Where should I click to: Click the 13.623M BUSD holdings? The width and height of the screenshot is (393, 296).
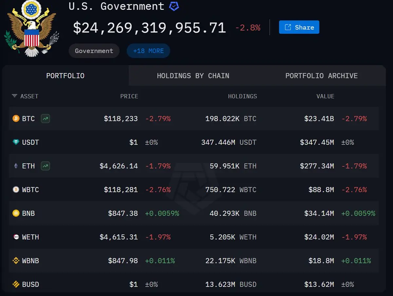pos(231,285)
